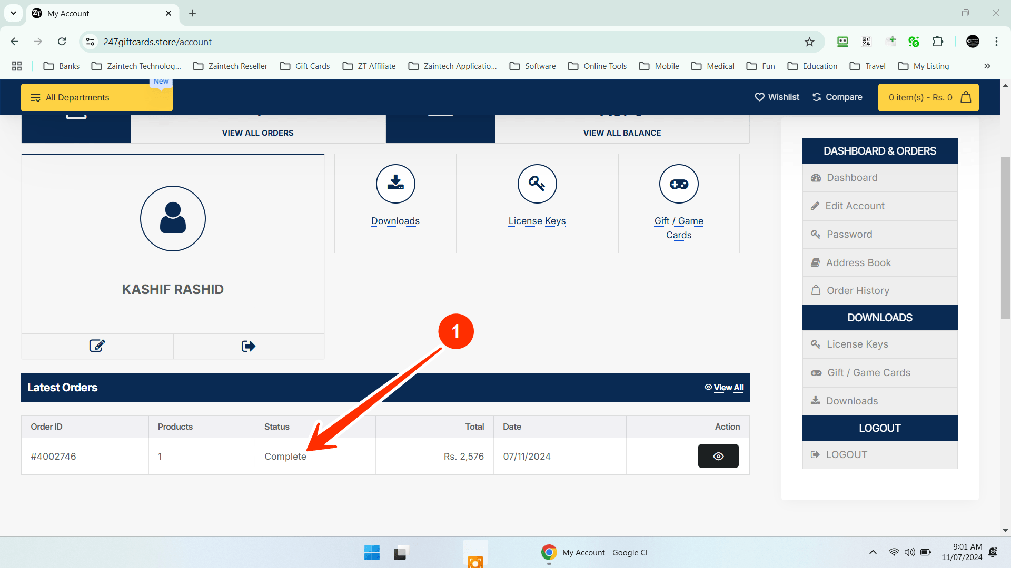Select Order History in sidebar
Screen dimensions: 1011x568
[858, 291]
